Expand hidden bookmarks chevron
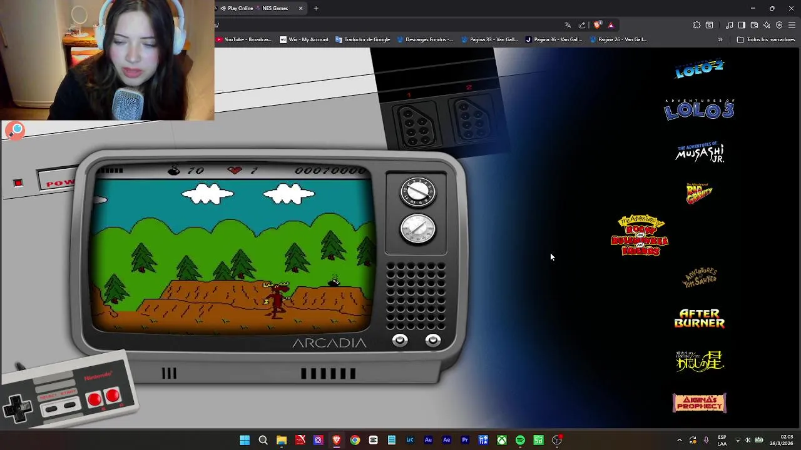Viewport: 801px width, 450px height. (x=720, y=39)
